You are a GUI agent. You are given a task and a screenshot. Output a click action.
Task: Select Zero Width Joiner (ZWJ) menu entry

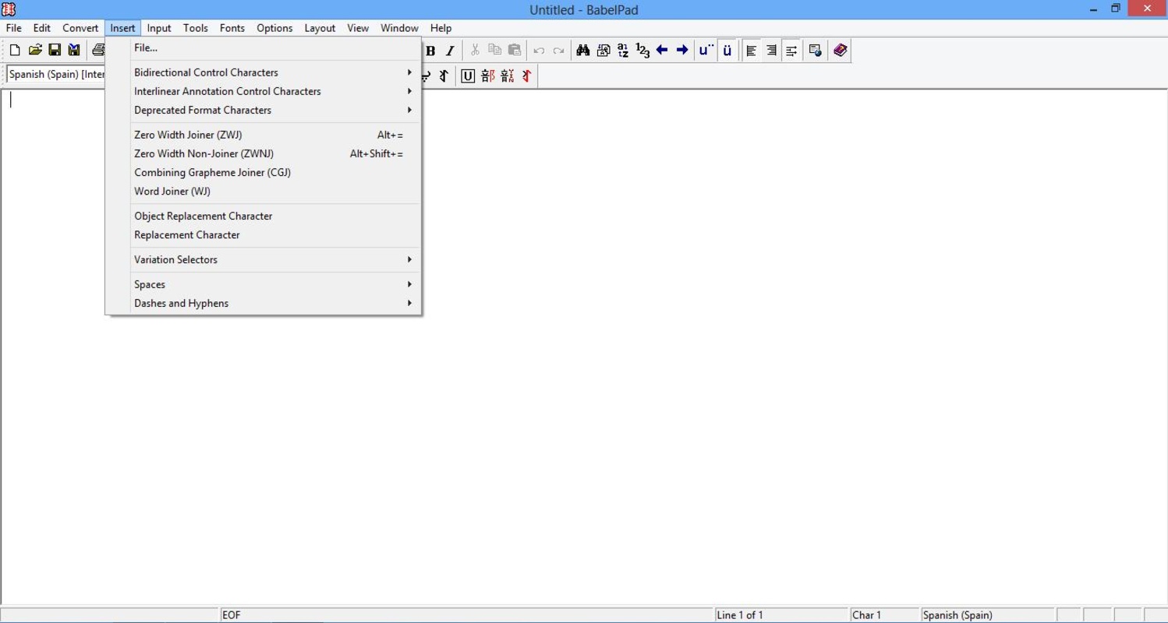point(188,135)
